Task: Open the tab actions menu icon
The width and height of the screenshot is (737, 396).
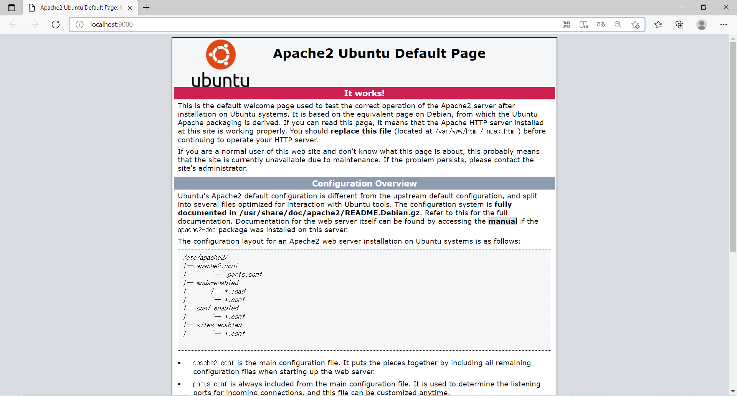Action: click(x=12, y=8)
